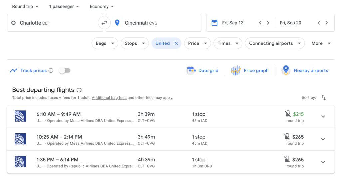341x178 pixels.
Task: Edit the Charlotte CLT origin field
Action: pyautogui.click(x=55, y=23)
